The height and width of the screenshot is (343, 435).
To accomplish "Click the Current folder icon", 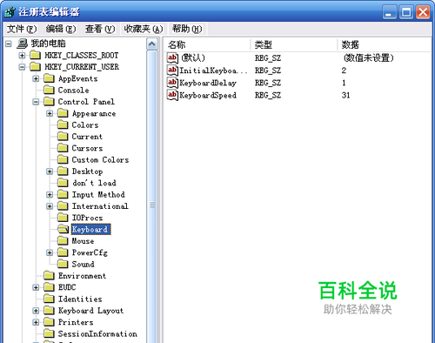I will pos(63,136).
